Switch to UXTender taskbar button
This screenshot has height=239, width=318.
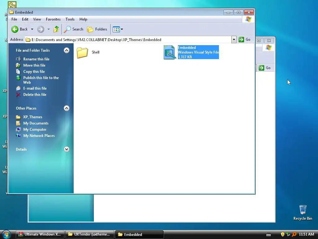pos(90,234)
